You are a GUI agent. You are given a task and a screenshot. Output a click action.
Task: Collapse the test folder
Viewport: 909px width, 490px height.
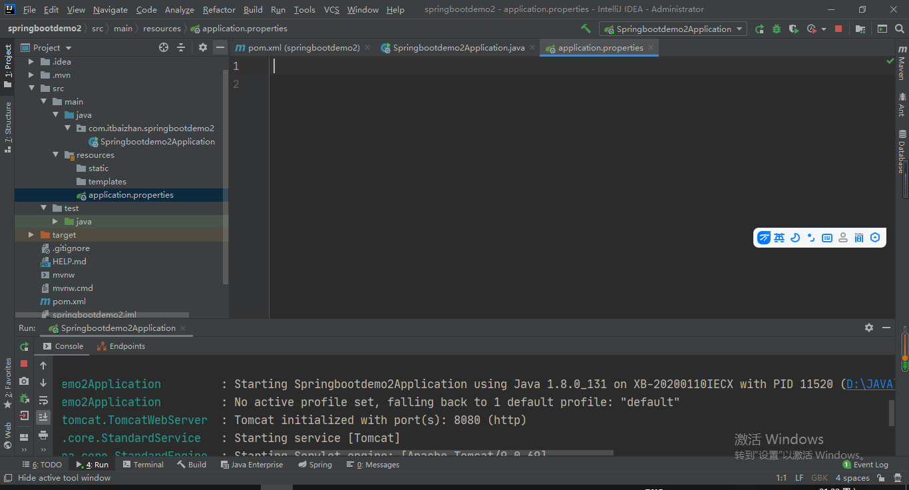[x=44, y=208]
